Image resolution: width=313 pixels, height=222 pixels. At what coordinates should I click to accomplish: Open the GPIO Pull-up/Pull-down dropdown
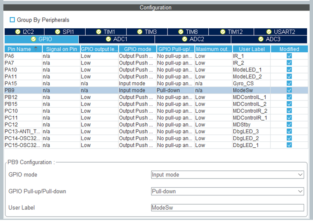coord(227,191)
